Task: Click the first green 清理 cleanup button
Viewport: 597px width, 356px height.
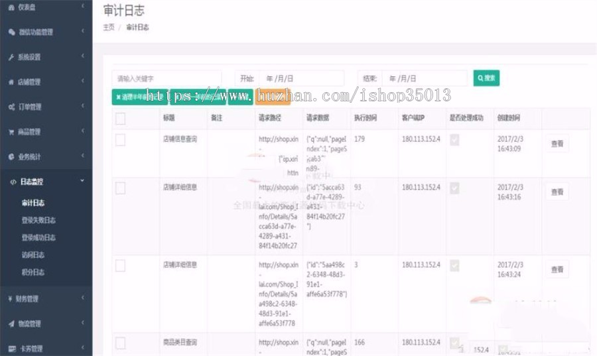Action: tap(140, 97)
